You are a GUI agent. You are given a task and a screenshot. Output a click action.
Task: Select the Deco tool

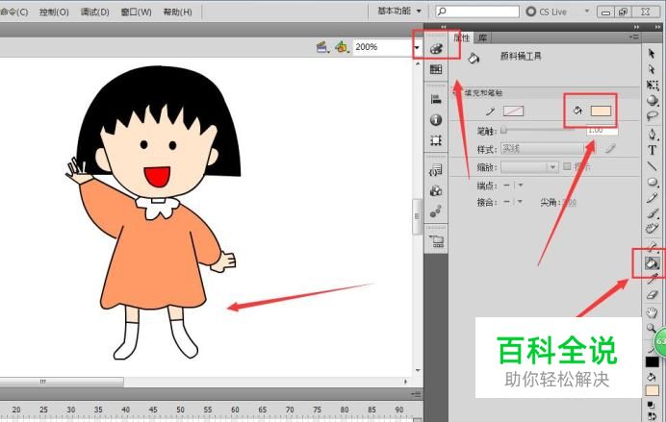pyautogui.click(x=652, y=229)
